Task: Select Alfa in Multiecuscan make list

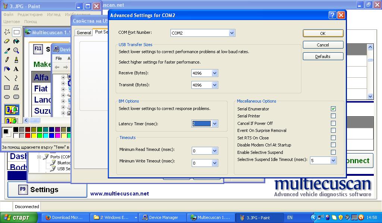Action: pos(41,77)
